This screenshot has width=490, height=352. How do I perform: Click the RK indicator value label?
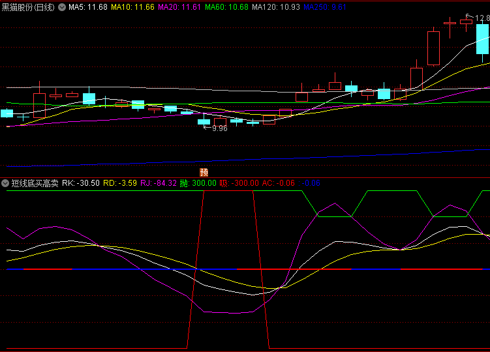tap(81, 183)
